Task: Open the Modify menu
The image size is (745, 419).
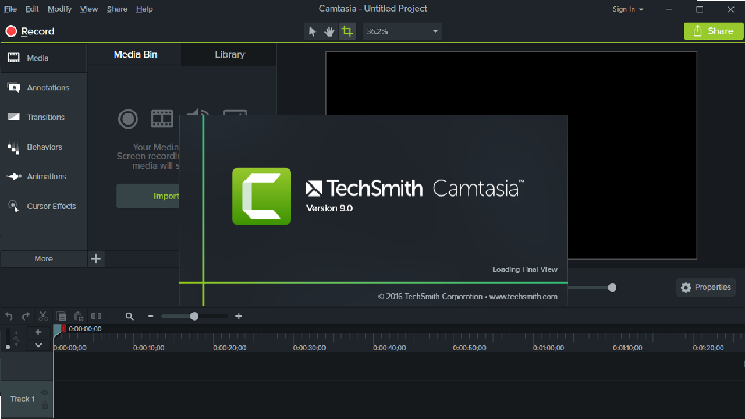Action: point(59,9)
